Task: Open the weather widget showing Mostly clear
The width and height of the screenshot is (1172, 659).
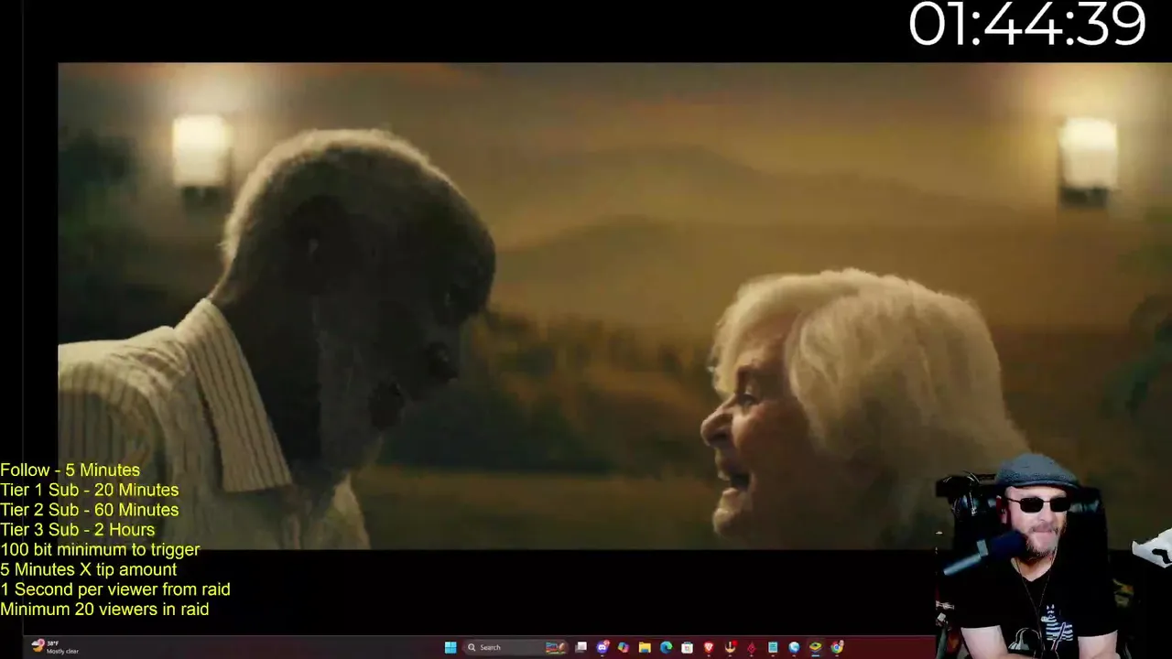Action: coord(55,646)
